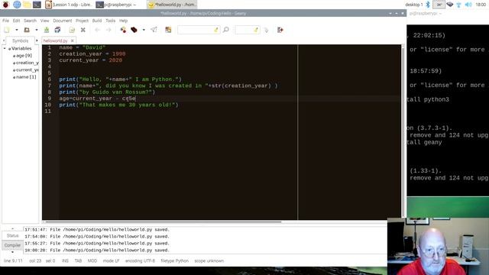This screenshot has width=489, height=275.
Task: Close the helloworld.py tab with its X
Action: point(73,40)
